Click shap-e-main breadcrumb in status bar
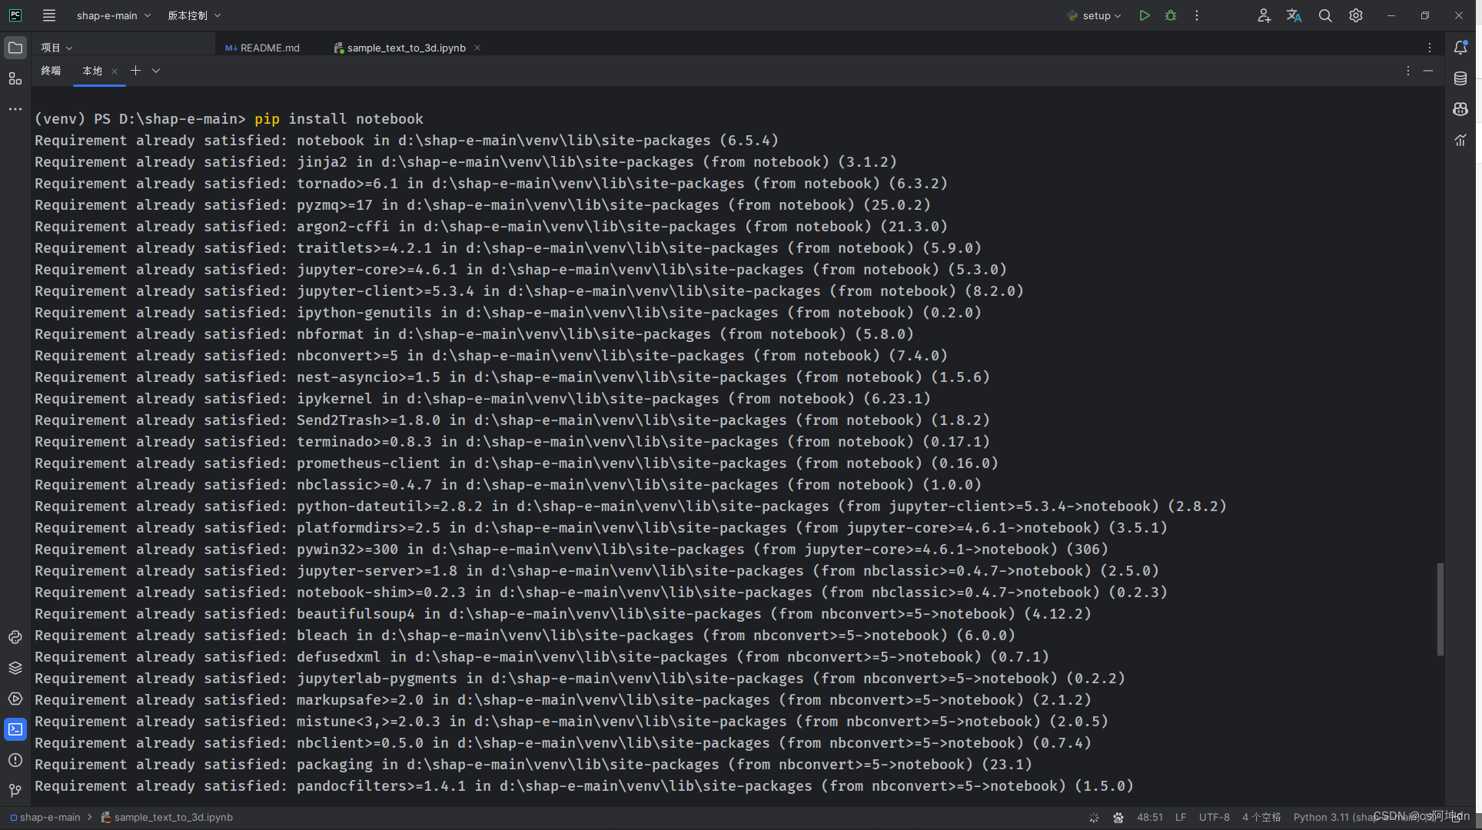Image resolution: width=1482 pixels, height=830 pixels. [x=45, y=818]
